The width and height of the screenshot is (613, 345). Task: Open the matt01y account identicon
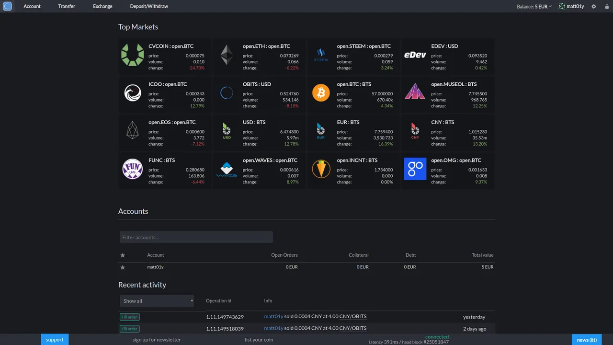[562, 6]
